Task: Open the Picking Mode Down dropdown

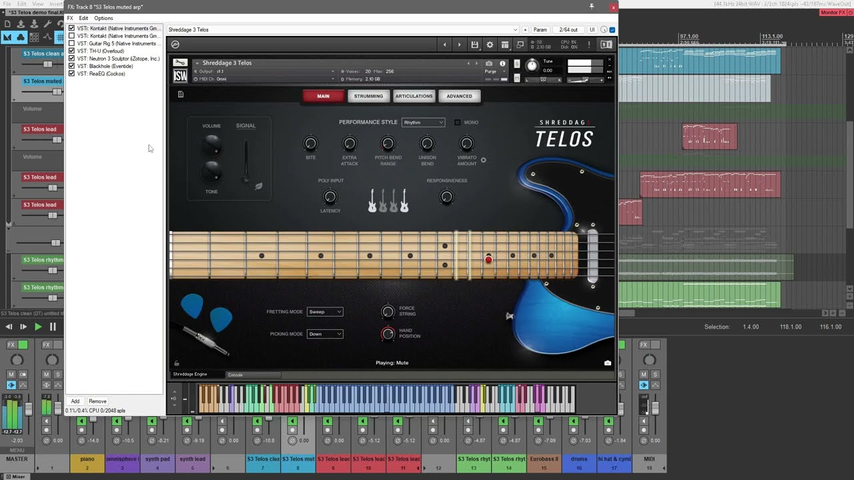Action: 325,334
